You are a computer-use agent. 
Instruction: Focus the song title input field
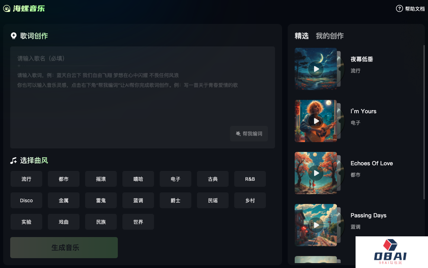(x=67, y=58)
